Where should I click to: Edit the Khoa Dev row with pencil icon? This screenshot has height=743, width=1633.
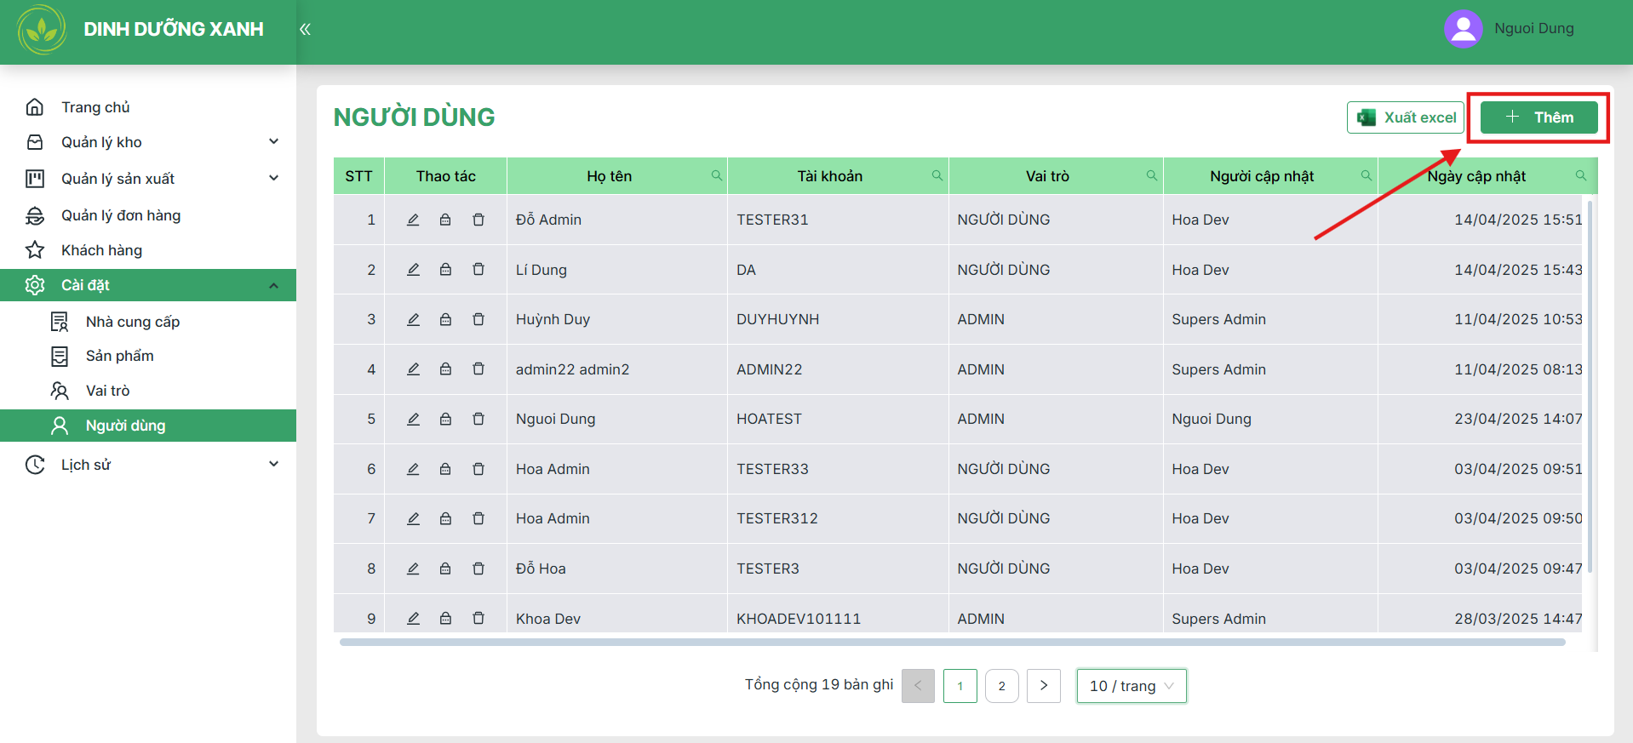coord(413,619)
